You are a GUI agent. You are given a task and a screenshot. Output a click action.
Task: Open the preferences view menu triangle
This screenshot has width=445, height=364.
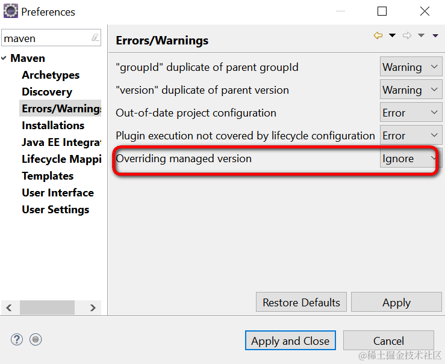(x=435, y=36)
